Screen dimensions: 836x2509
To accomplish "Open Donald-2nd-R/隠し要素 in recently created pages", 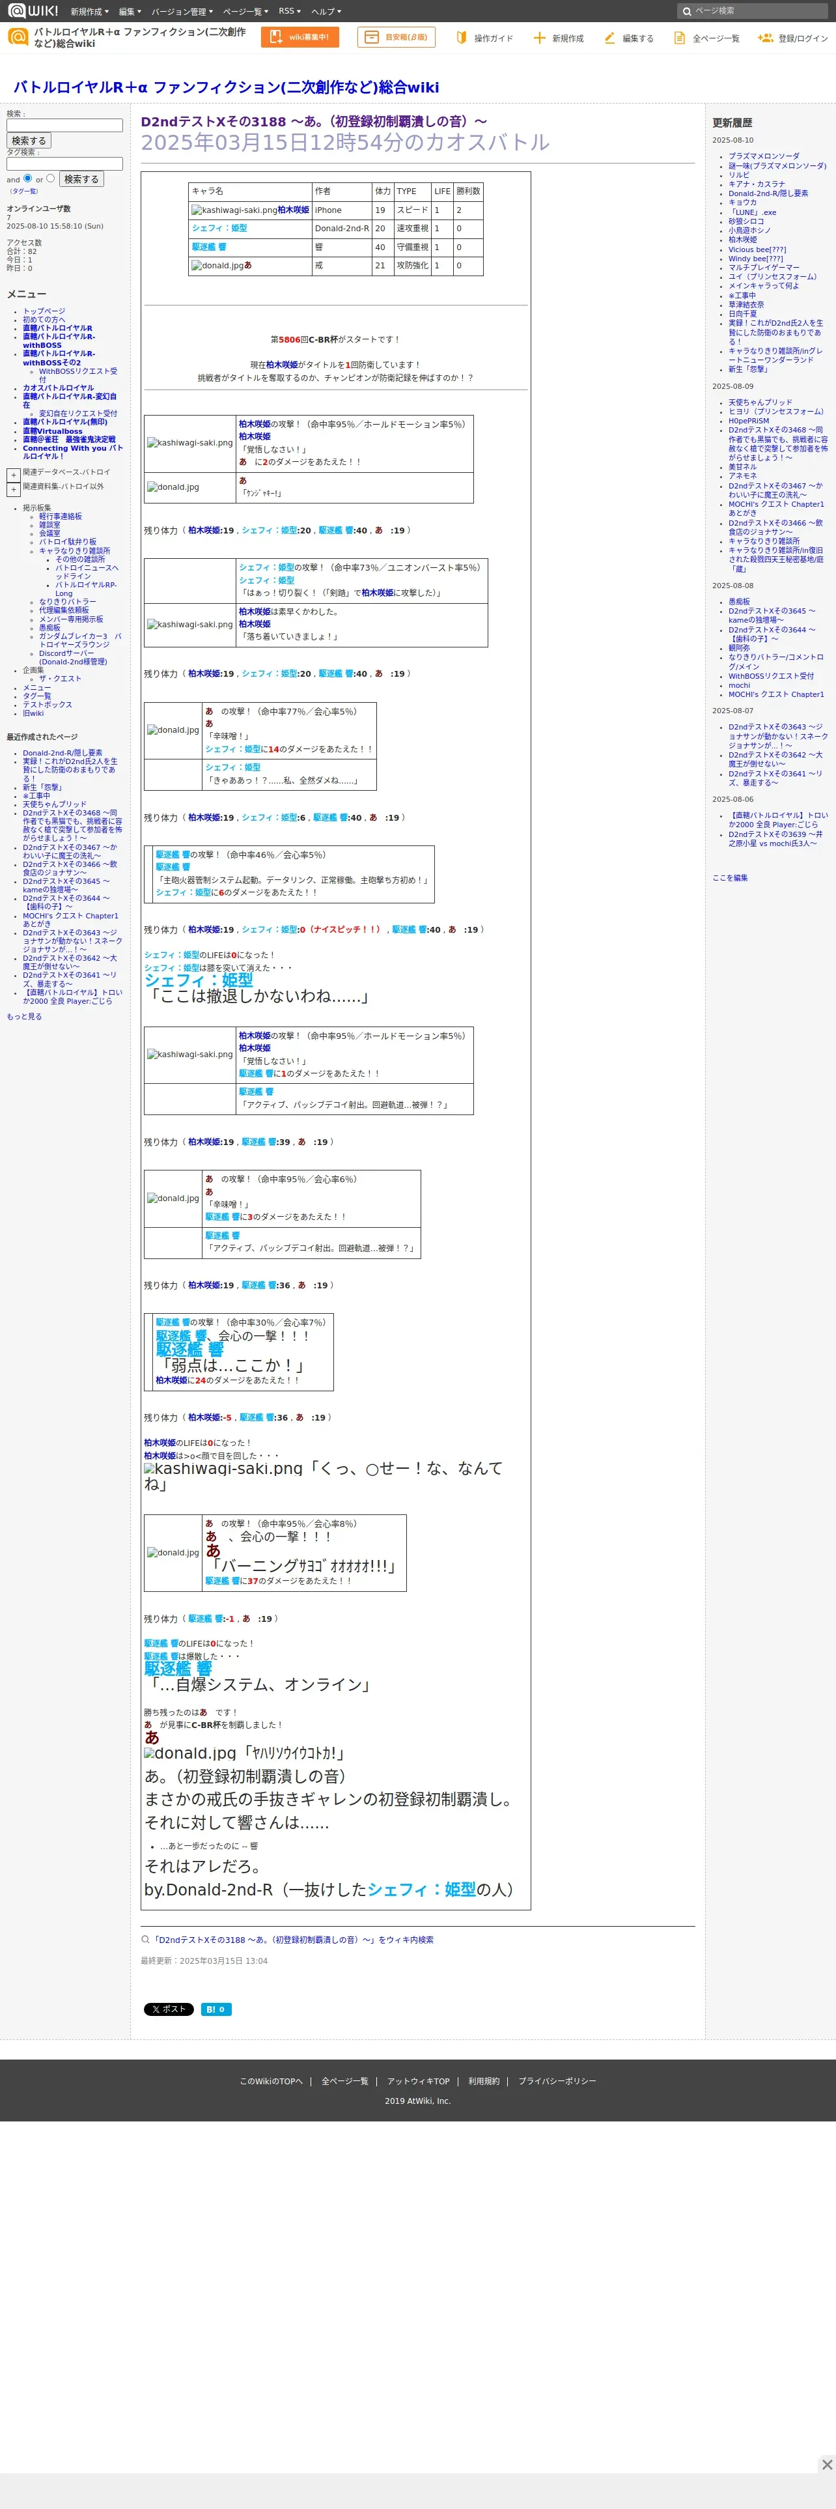I will (63, 752).
